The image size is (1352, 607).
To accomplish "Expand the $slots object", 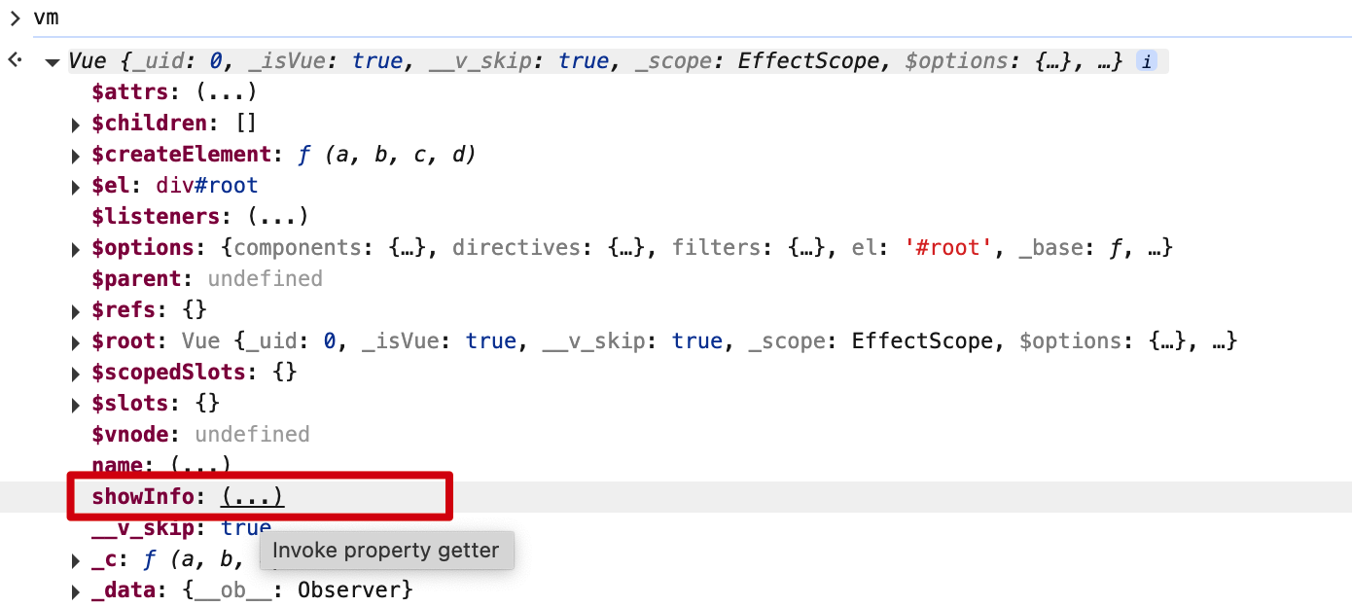I will point(76,405).
